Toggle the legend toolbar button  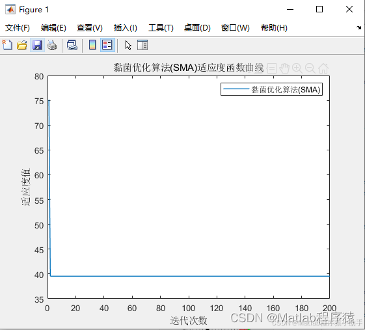click(x=107, y=45)
